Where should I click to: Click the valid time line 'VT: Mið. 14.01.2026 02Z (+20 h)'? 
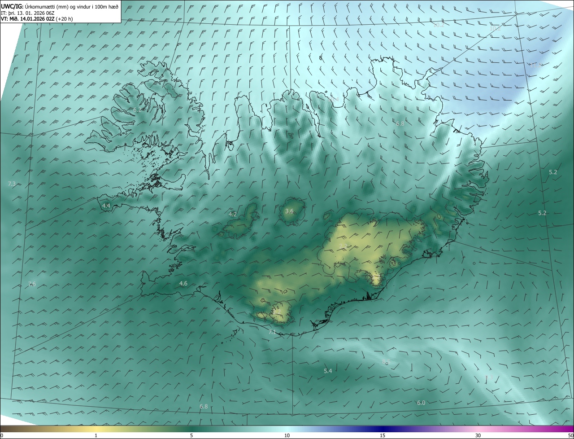[37, 19]
